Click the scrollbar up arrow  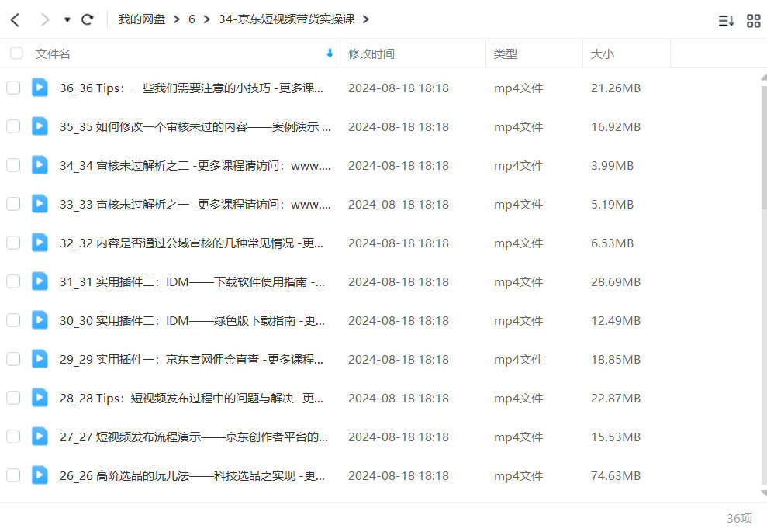click(764, 78)
